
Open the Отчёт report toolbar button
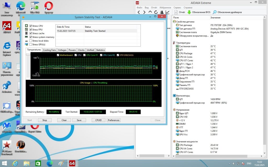point(180,12)
